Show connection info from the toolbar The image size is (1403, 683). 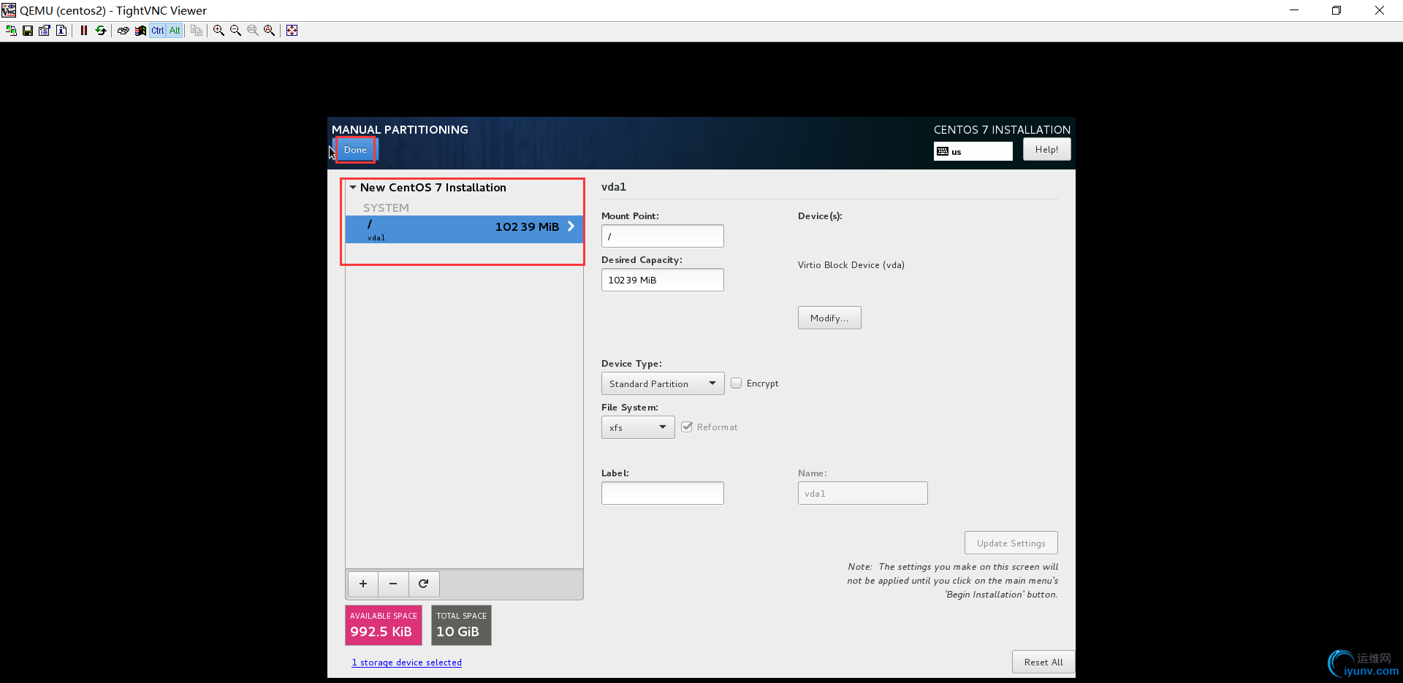61,31
